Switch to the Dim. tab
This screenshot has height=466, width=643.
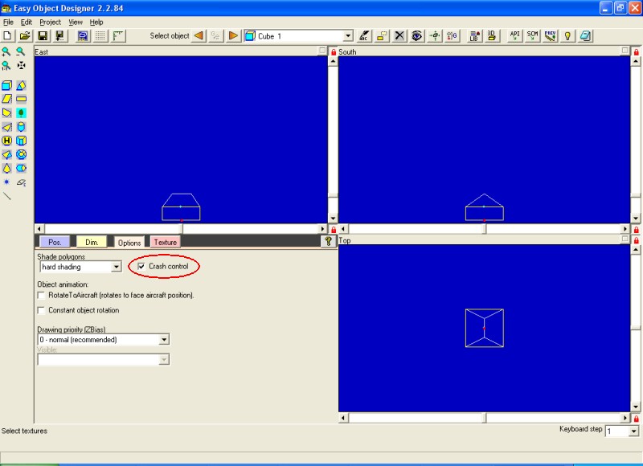click(92, 242)
